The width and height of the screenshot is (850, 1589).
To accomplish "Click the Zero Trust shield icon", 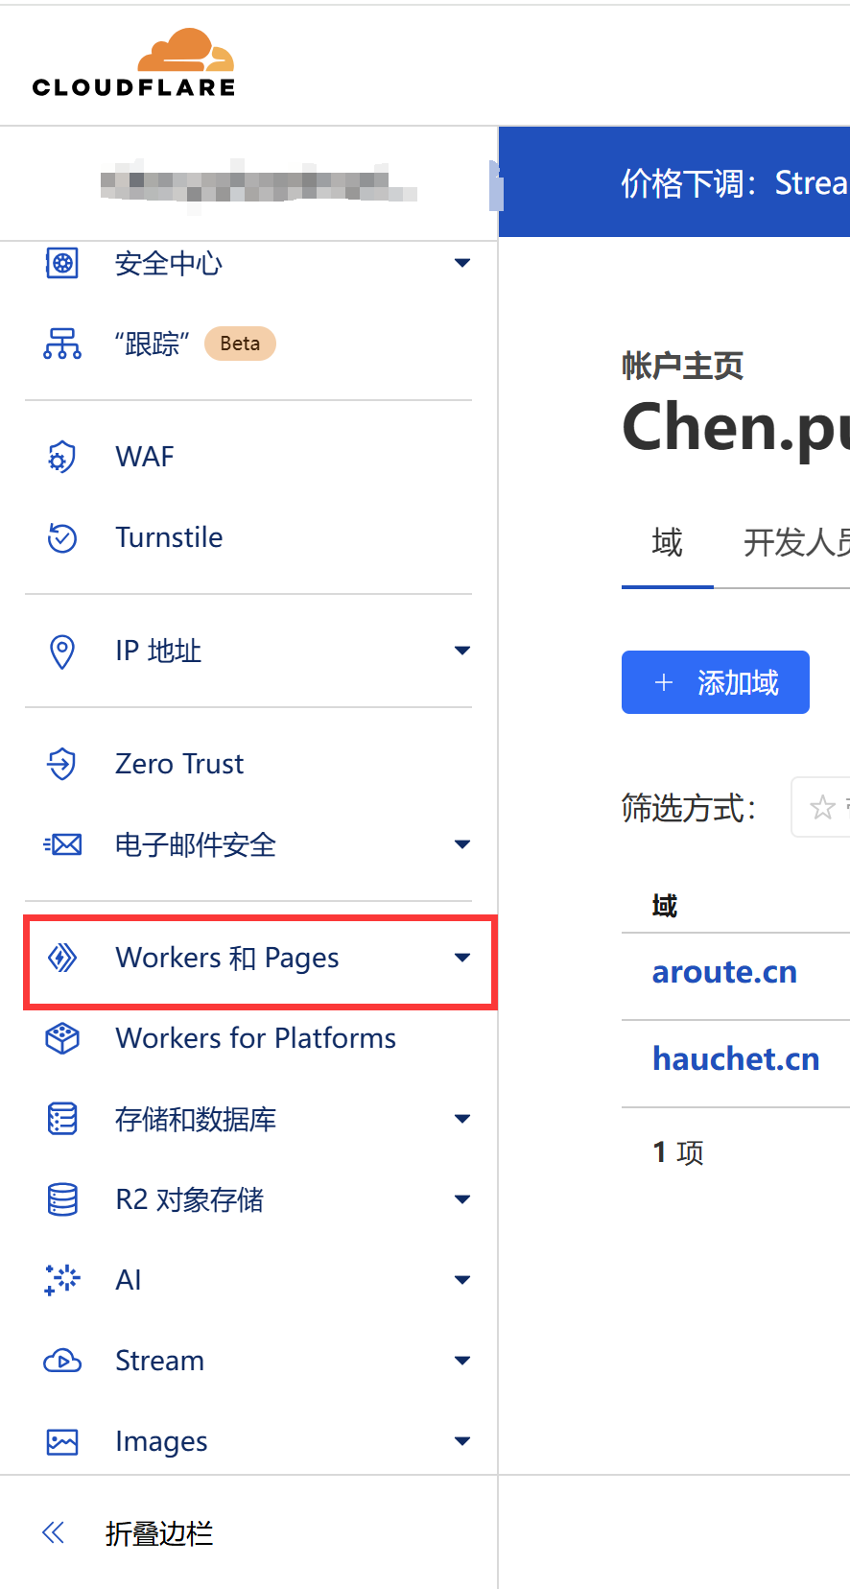I will point(62,764).
